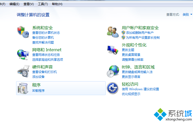Click the dropdown arrow next to 类别
The image size is (193, 122).
[191, 15]
